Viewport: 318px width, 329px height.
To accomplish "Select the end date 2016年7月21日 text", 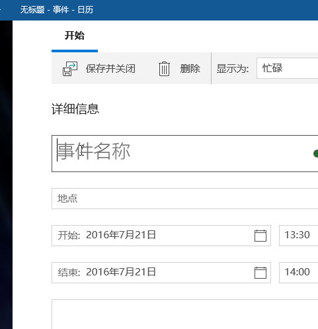I will coord(121,272).
